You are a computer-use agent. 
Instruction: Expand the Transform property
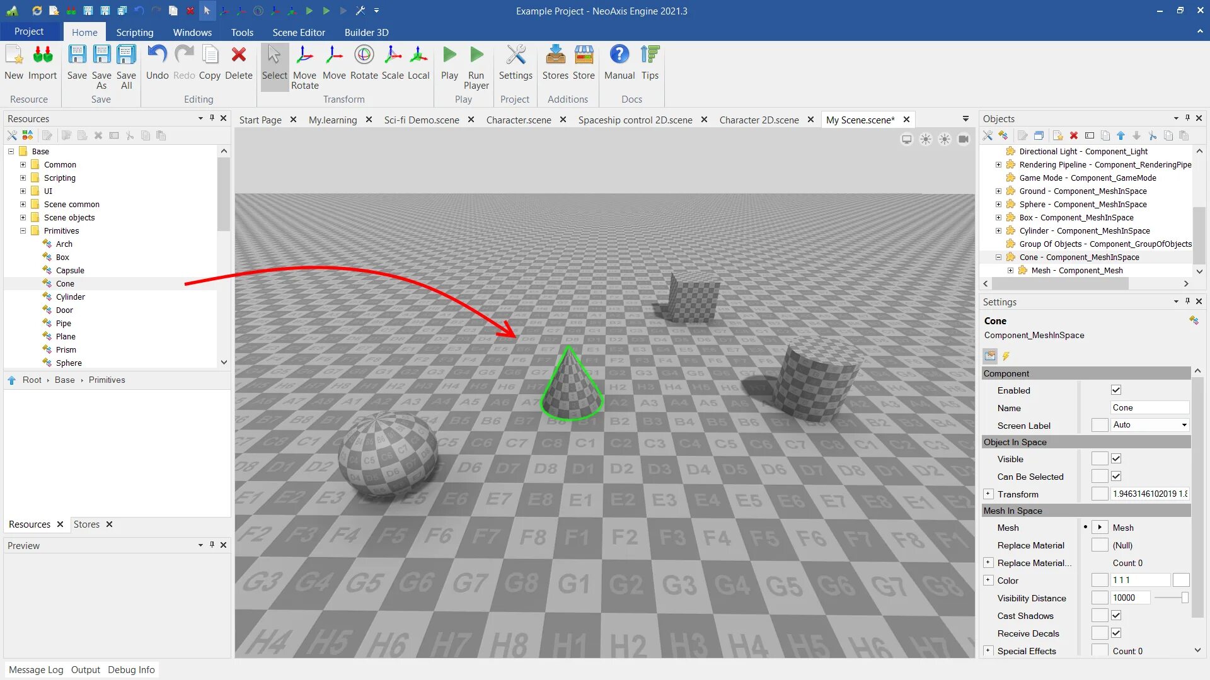coord(988,494)
